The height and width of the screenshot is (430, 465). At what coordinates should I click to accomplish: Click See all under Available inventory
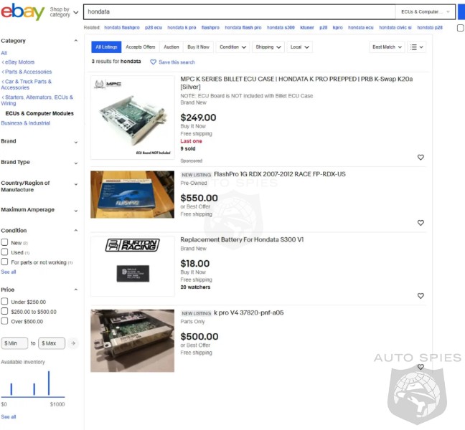pos(9,416)
